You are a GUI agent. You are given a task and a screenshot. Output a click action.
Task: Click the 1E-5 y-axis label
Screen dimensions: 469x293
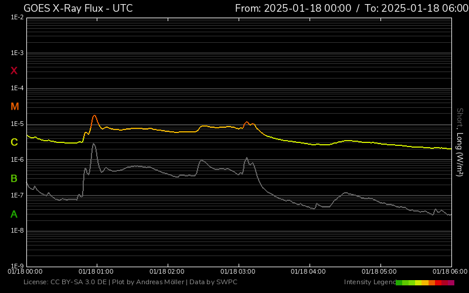coord(17,124)
